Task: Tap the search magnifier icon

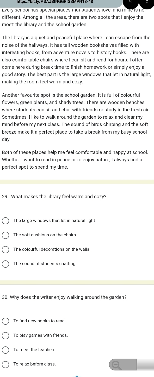Action: 131,2
